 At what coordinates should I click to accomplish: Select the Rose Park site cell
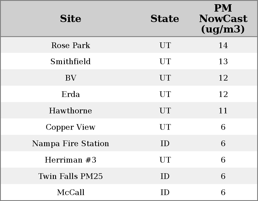[70, 45]
